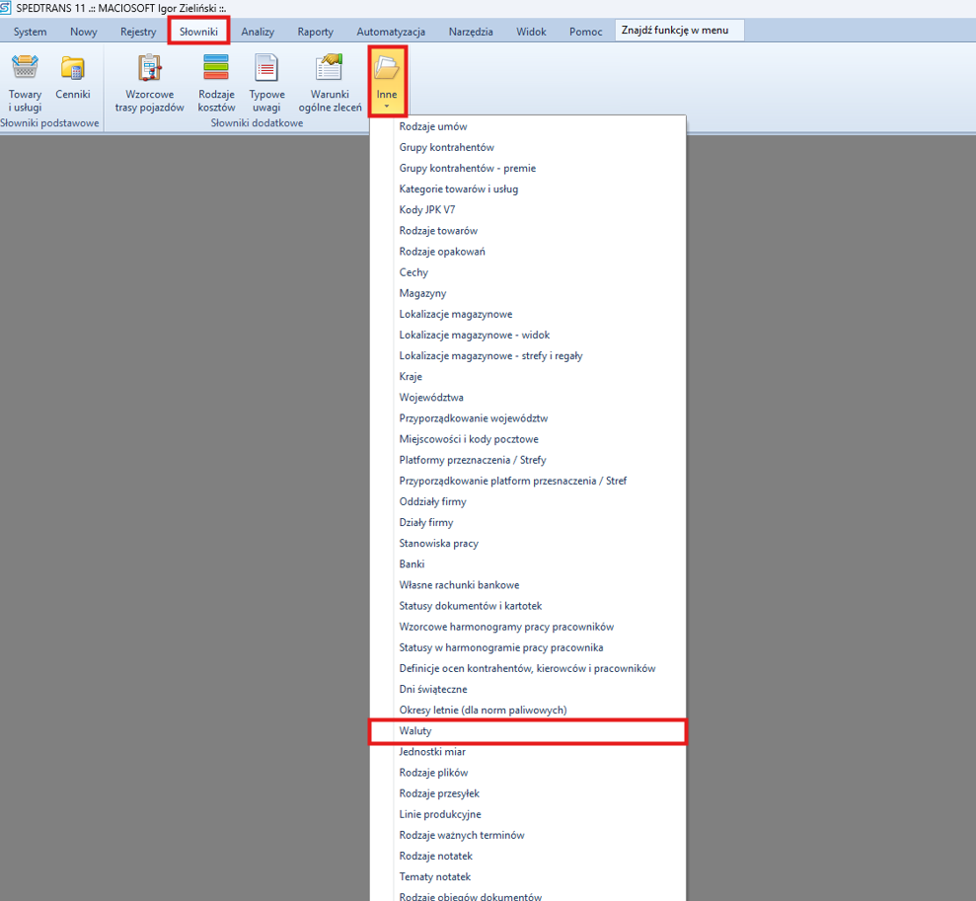Screen dimensions: 976x901
Task: Click Warunki ogólne zleceń icon
Action: [x=330, y=69]
